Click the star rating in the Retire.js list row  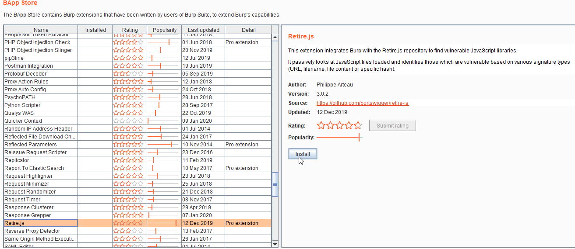tap(128, 223)
